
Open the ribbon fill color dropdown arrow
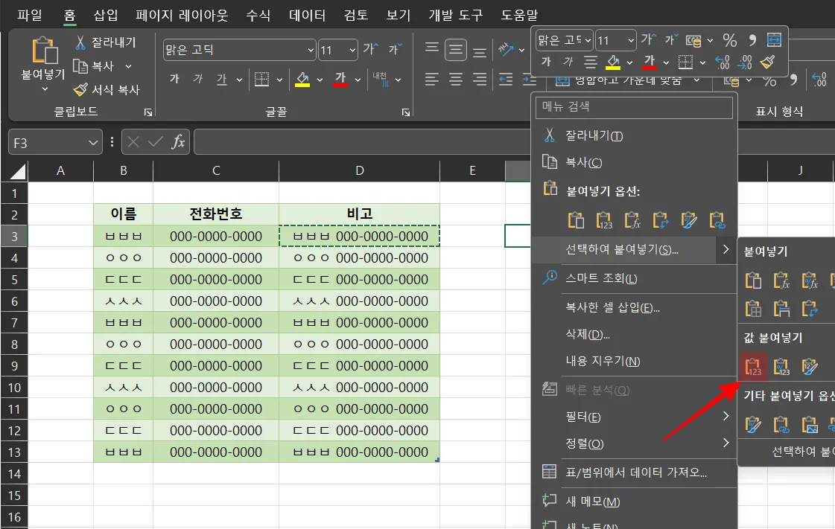coord(320,80)
